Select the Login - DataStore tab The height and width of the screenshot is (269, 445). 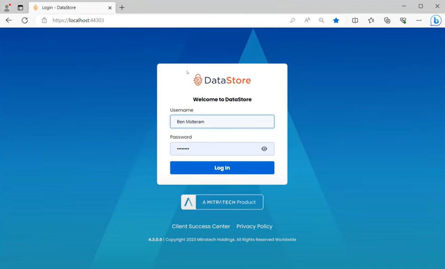point(66,7)
